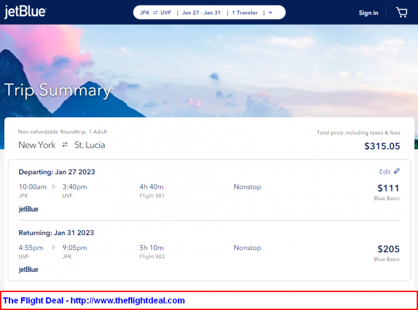Click Blue Basic under $205

387,259
